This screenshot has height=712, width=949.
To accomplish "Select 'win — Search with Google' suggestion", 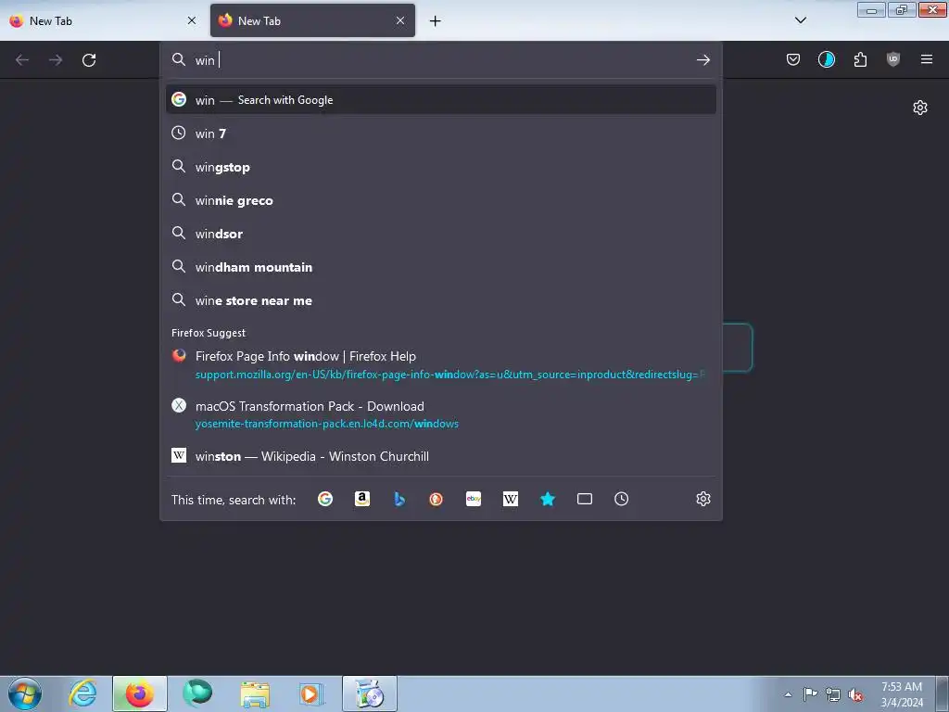I will point(440,100).
